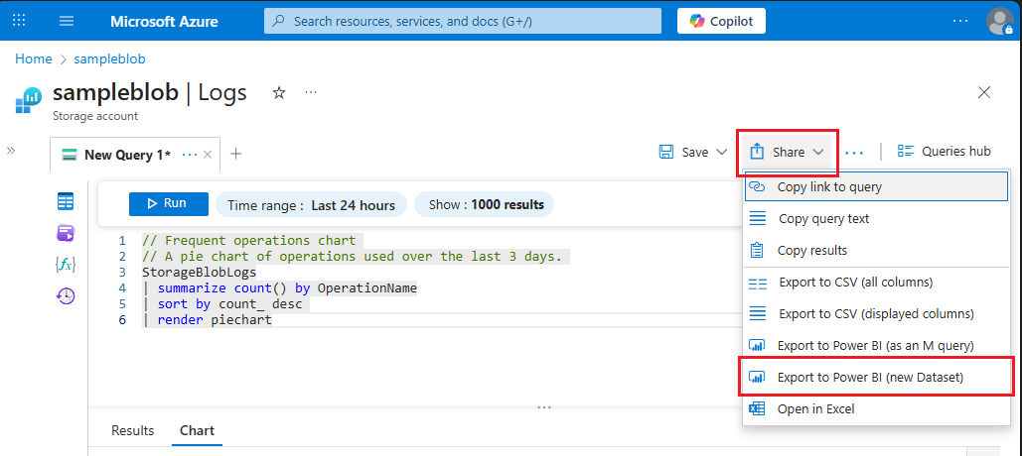1022x456 pixels.
Task: Add a new query tab with plus
Action: click(236, 154)
